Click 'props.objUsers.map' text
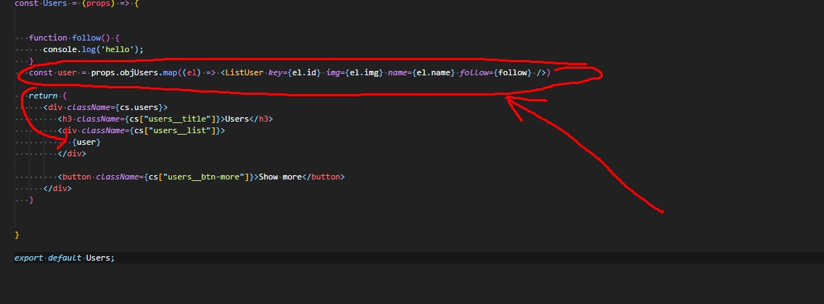Screen dimensions: 824x304 (134, 72)
